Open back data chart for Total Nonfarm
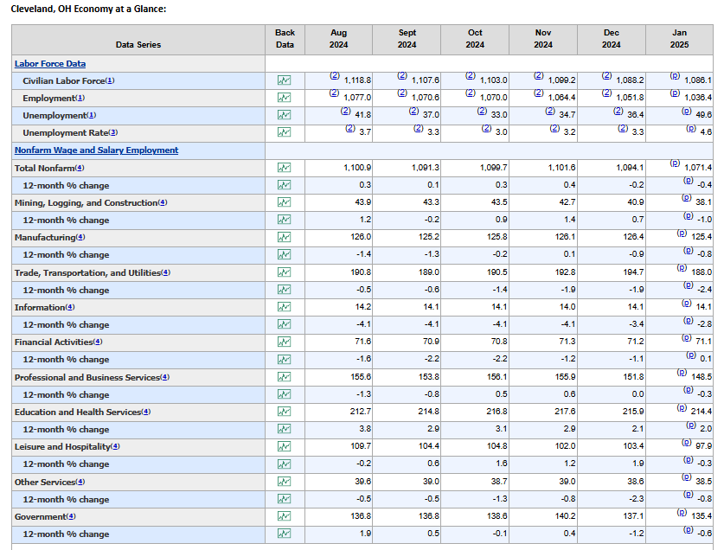The width and height of the screenshot is (724, 550). tap(284, 168)
